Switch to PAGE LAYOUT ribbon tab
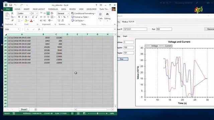The height and width of the screenshot is (120, 214). pos(39,9)
